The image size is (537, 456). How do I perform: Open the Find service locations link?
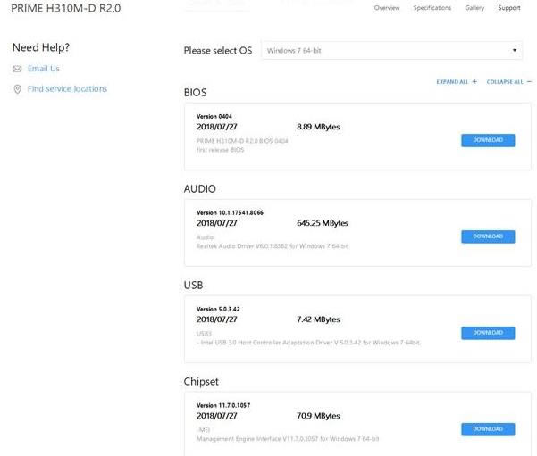point(67,89)
